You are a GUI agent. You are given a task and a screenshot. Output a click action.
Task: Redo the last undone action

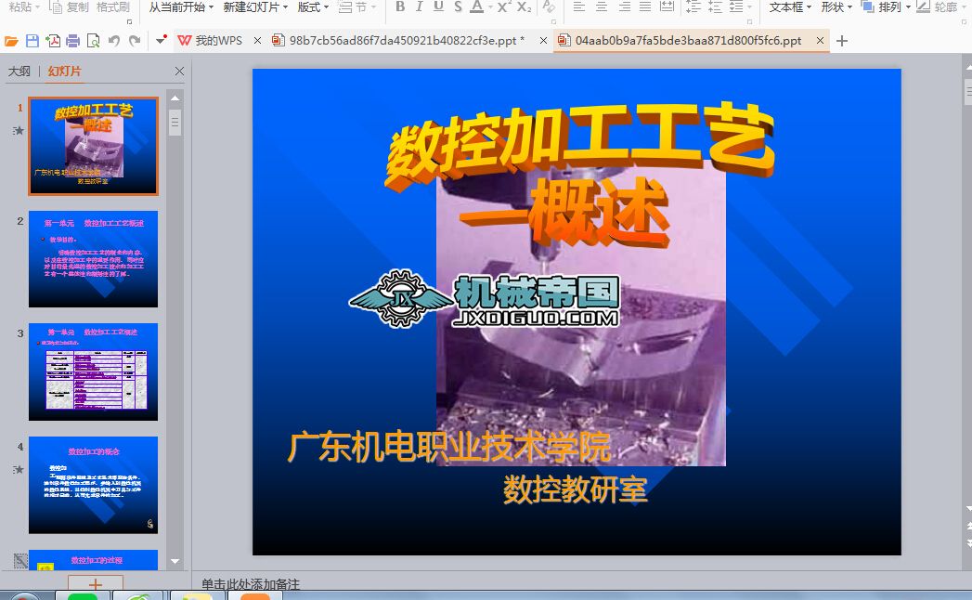pos(135,41)
